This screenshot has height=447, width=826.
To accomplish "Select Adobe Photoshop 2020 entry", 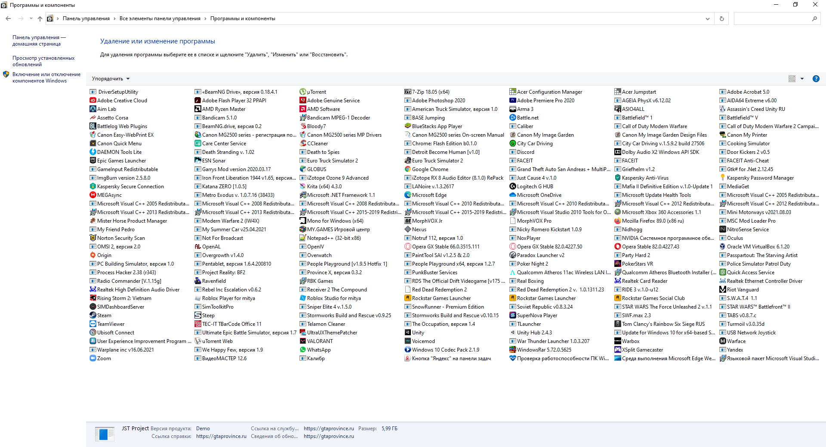I will tap(435, 100).
